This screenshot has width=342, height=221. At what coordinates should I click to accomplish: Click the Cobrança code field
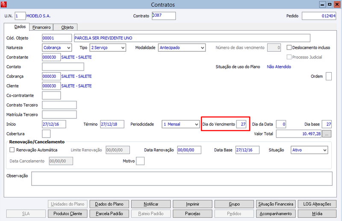coord(51,77)
